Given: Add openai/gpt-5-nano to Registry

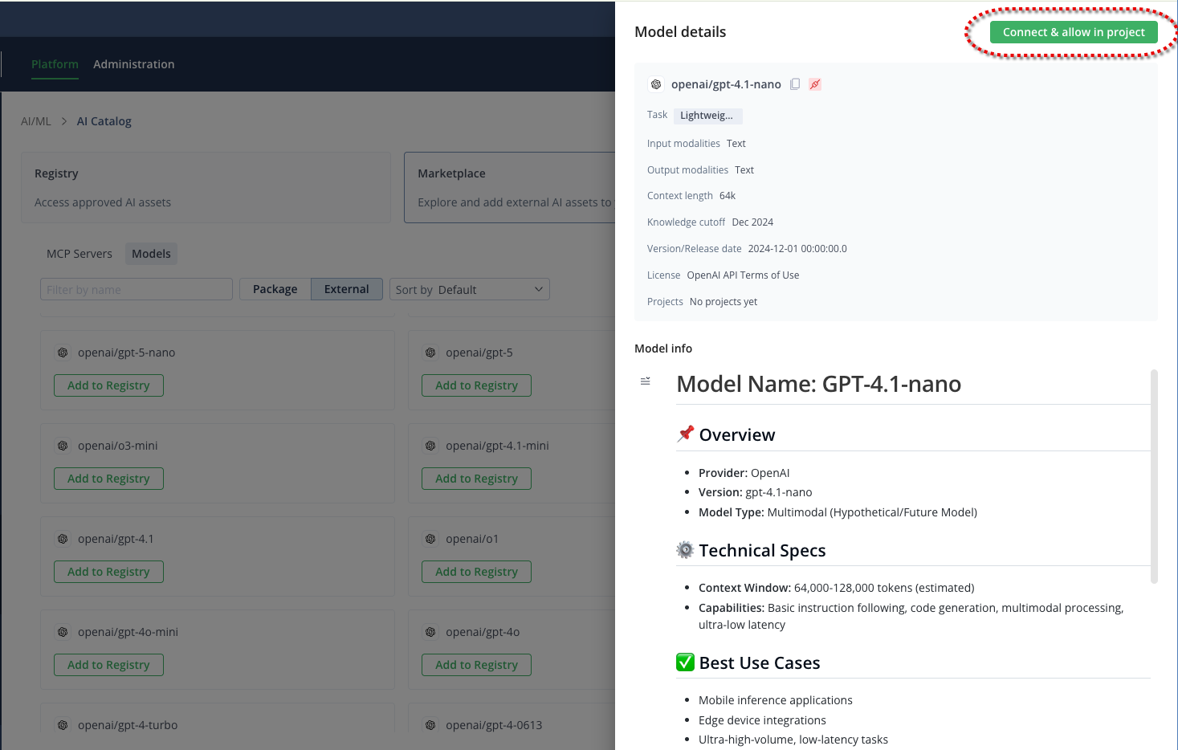Looking at the screenshot, I should (108, 385).
